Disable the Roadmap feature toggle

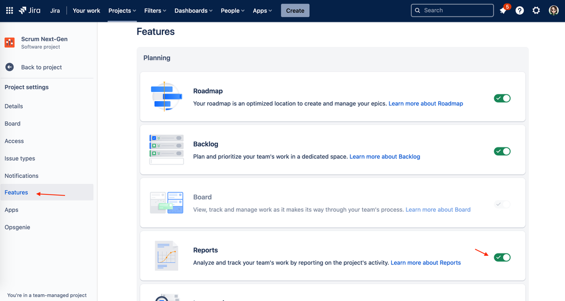click(x=502, y=98)
